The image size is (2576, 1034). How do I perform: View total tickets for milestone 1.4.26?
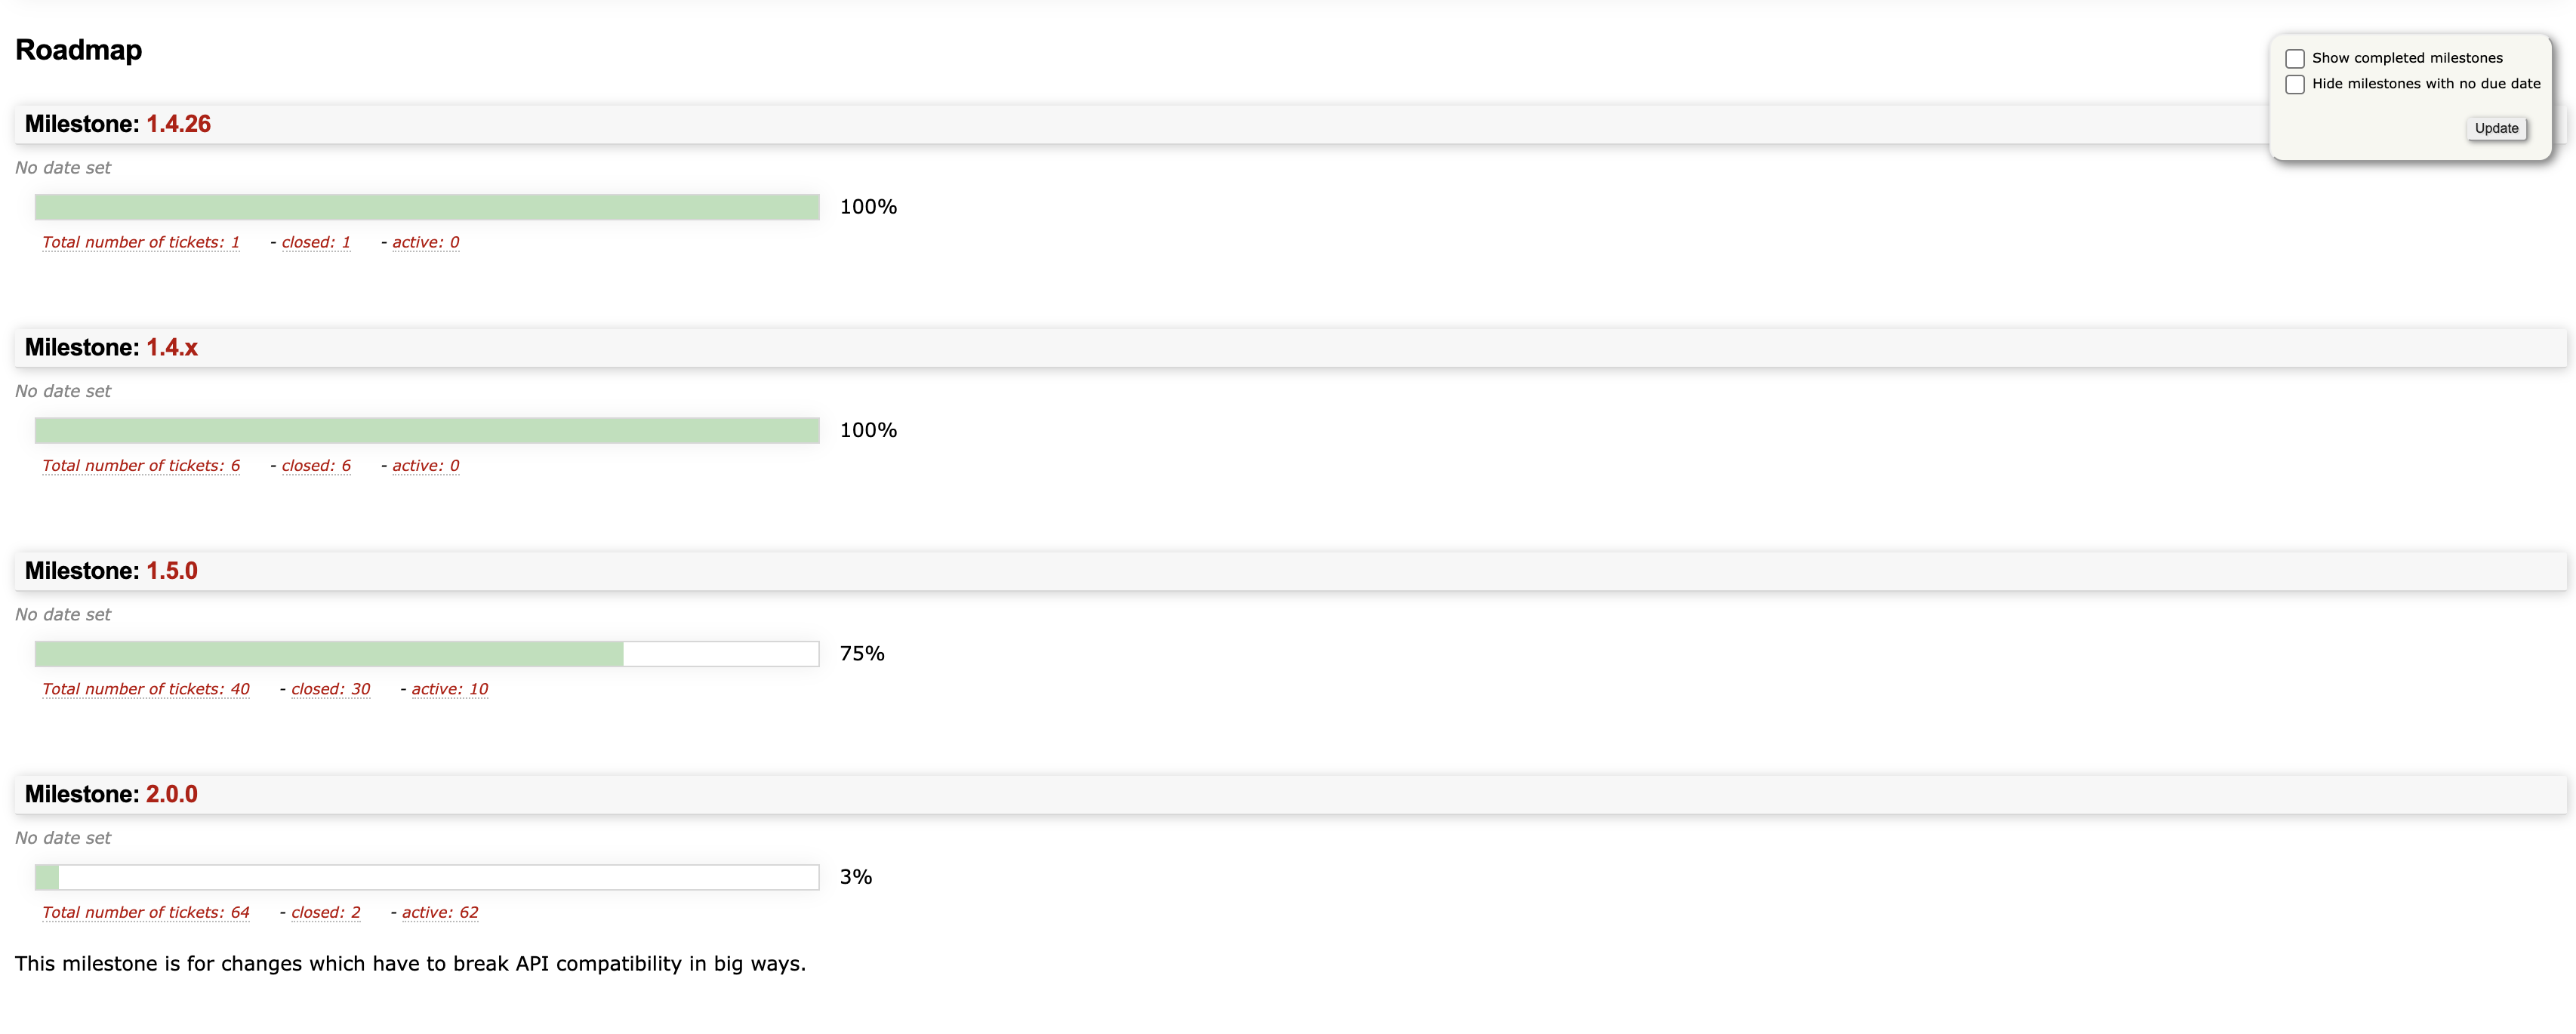tap(140, 242)
